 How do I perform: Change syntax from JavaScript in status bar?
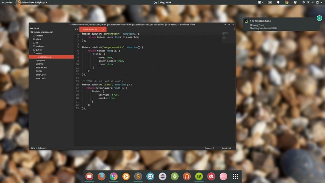point(226,148)
